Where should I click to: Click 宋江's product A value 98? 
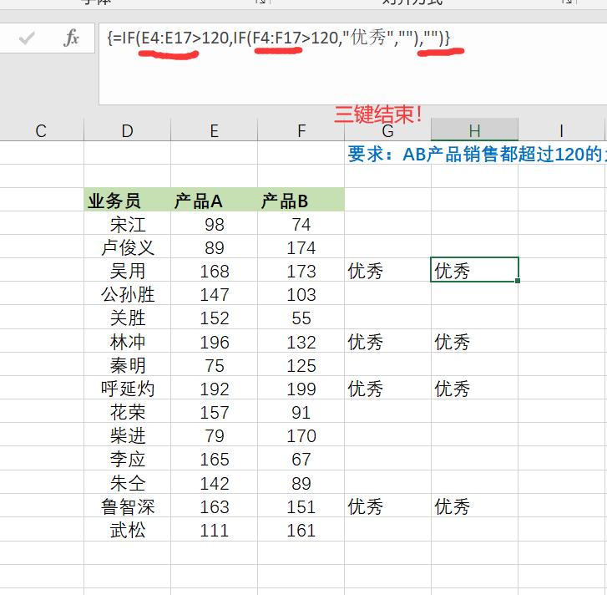(x=214, y=224)
